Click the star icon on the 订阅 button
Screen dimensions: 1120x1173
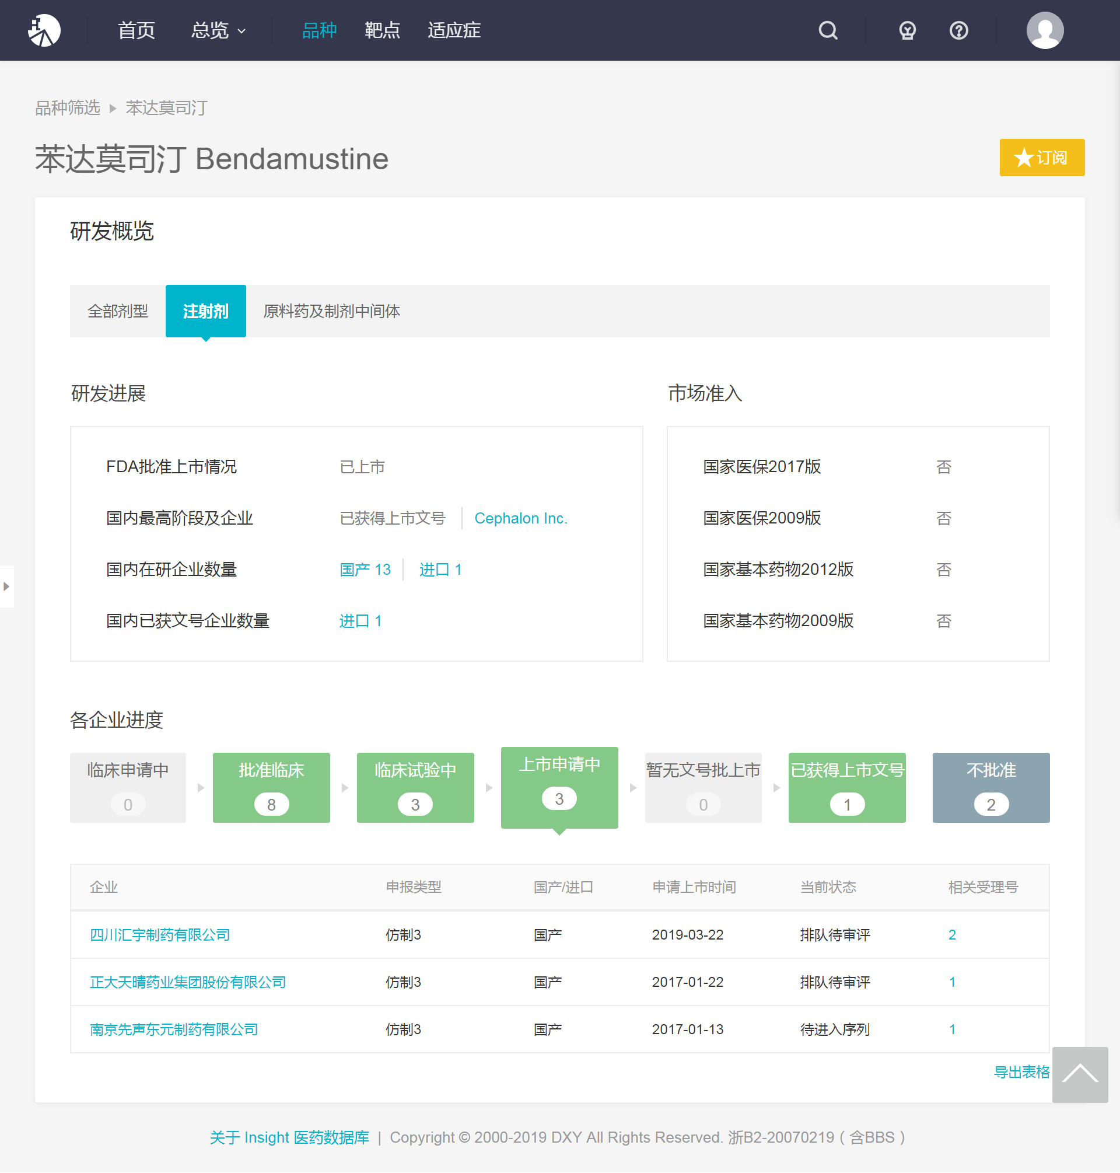(1023, 158)
